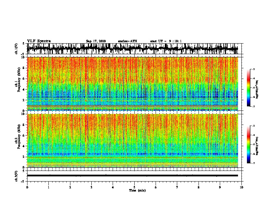
Task: Click the "-7" tick on ch.1 colorbar
Action: [x=253, y=106]
